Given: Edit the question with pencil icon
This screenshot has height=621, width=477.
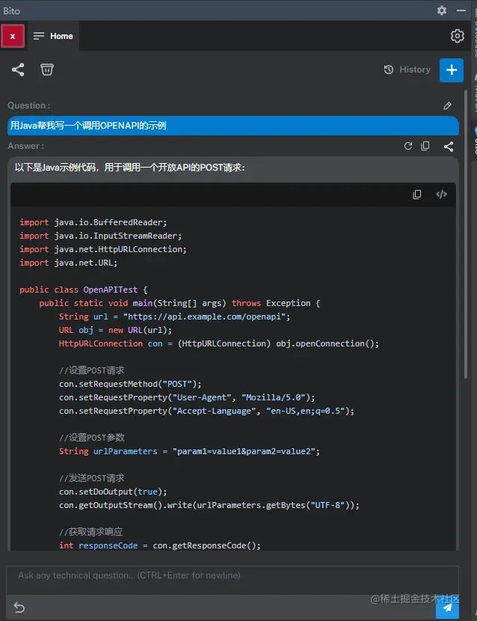Looking at the screenshot, I should click(447, 105).
